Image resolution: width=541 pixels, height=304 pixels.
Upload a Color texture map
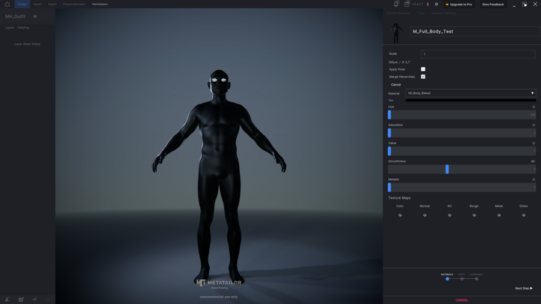point(400,215)
